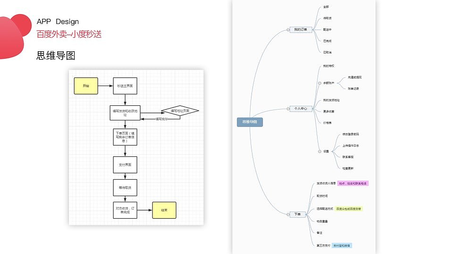Collapse the 我的订单 mind map node
Image resolution: width=453 pixels, height=254 pixels.
(x=288, y=30)
